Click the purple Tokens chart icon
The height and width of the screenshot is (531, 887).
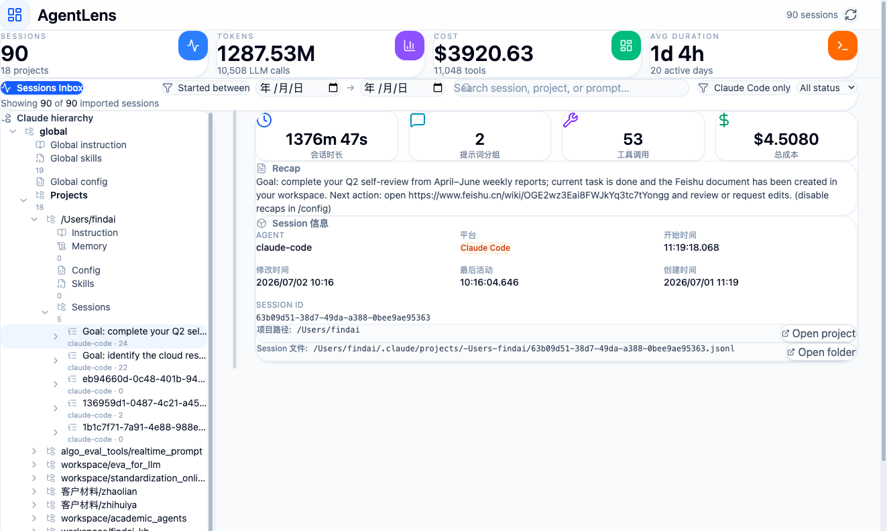[410, 46]
